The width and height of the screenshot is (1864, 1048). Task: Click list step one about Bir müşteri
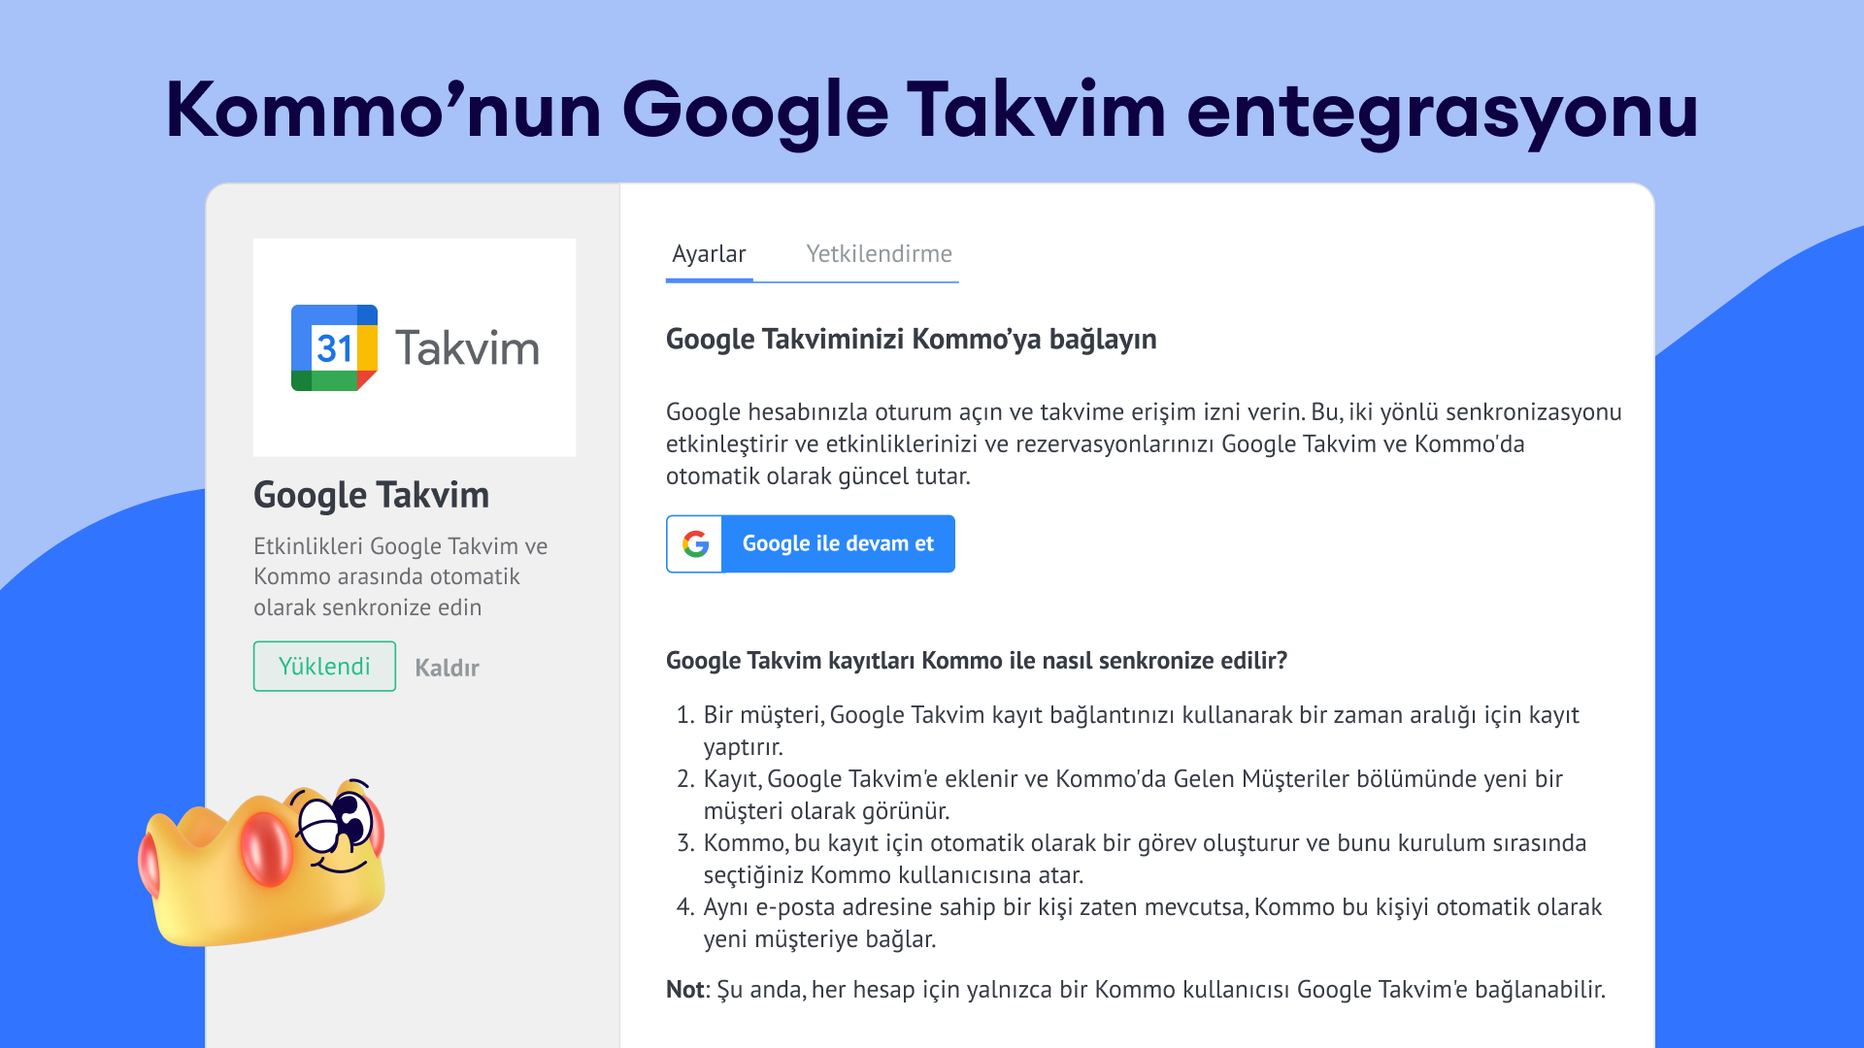1141,730
